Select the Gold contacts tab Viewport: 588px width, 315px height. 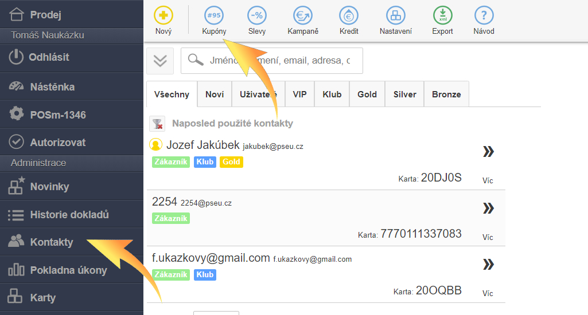coord(367,94)
